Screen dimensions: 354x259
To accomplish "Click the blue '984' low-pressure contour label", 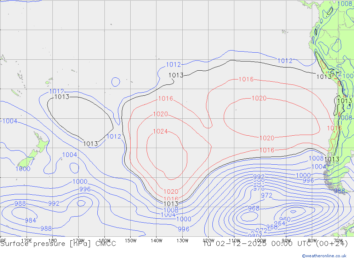I will (30, 220).
